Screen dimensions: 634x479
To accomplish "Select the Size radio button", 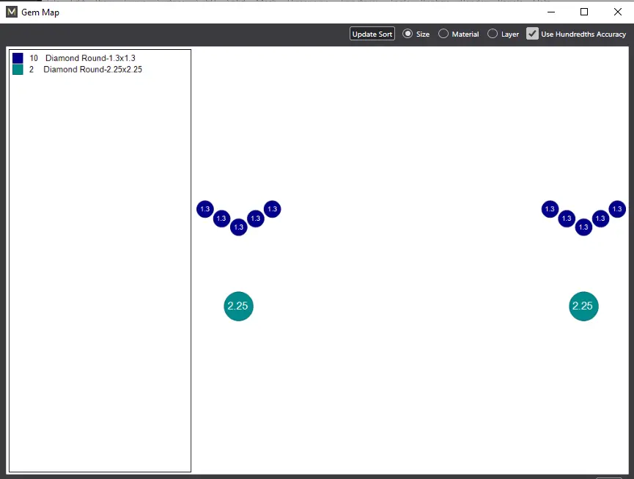I will click(x=408, y=34).
